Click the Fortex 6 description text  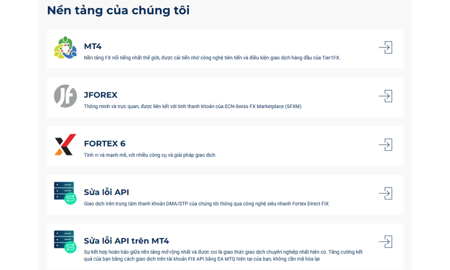[149, 155]
